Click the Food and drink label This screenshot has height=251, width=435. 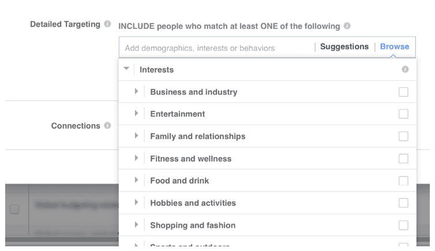pyautogui.click(x=179, y=181)
